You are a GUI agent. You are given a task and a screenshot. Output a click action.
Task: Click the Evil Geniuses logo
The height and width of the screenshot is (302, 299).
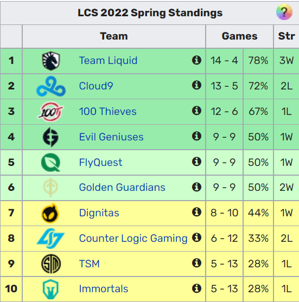tap(50, 137)
